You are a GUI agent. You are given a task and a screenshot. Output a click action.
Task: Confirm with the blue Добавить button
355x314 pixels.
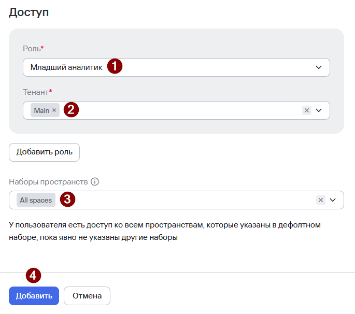point(34,296)
